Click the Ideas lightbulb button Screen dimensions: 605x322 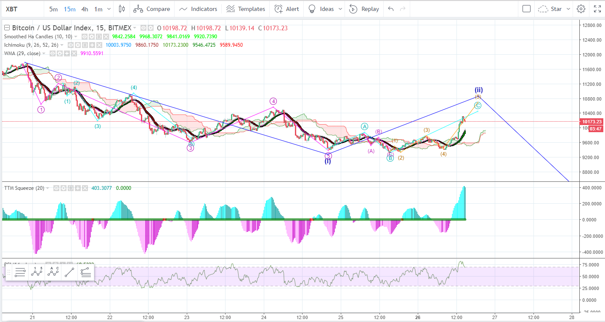(321, 9)
